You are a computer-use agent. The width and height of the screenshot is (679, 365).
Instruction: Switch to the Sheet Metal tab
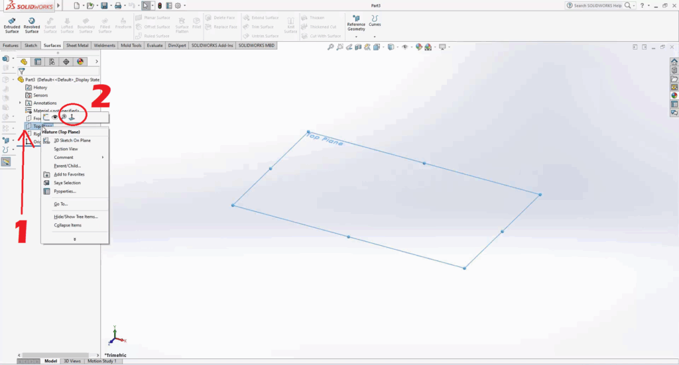pos(77,46)
